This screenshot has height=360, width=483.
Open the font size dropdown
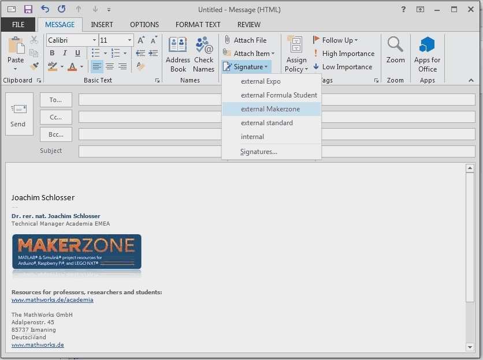tap(130, 40)
